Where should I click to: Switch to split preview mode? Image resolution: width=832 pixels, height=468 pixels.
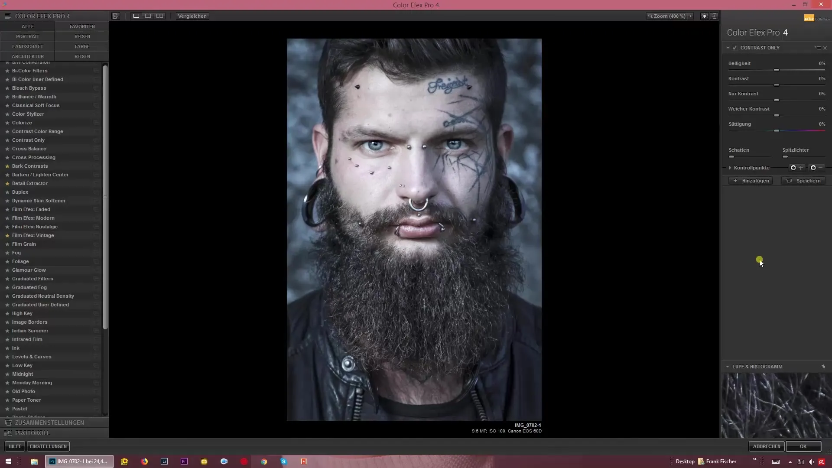[148, 16]
